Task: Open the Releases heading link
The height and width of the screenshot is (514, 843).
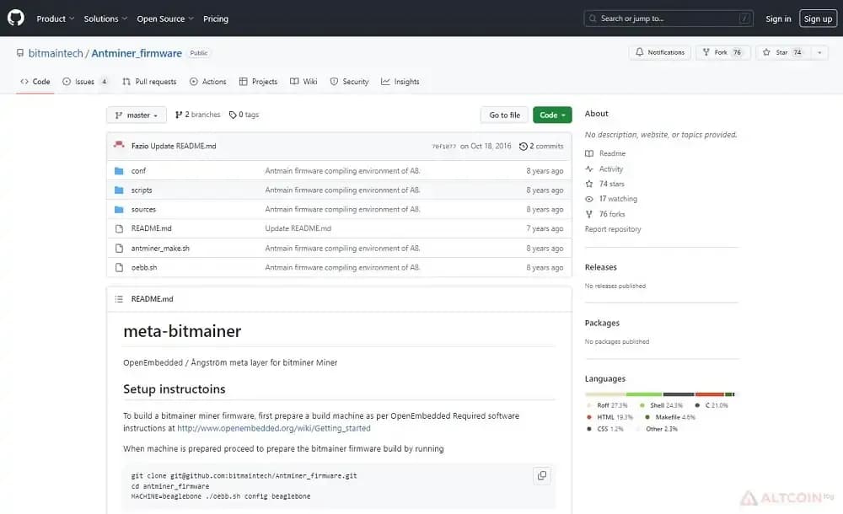Action: tap(600, 267)
